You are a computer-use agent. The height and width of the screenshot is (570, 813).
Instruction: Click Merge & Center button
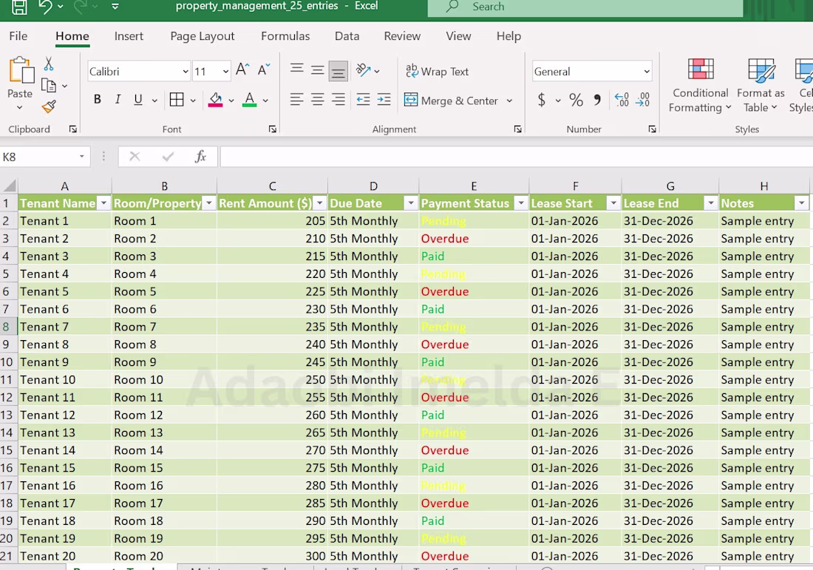(451, 100)
